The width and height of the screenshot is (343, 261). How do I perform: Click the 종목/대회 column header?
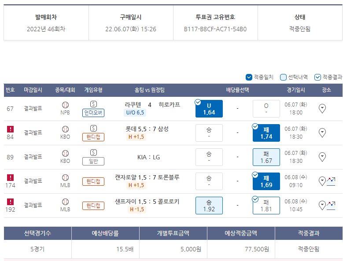[x=65, y=90]
